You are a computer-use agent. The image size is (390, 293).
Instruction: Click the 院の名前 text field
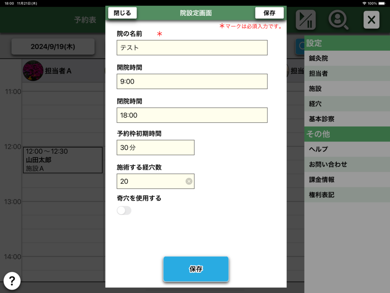click(192, 48)
